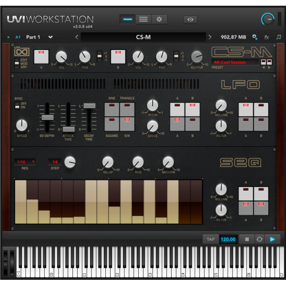Open the blue gears part settings icon
286x286 pixels.
[x=255, y=37]
